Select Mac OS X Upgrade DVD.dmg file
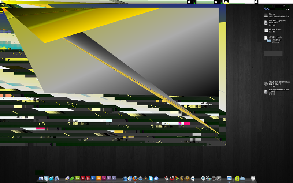Image resolution: width=293 pixels, height=183 pixels. tap(266, 23)
